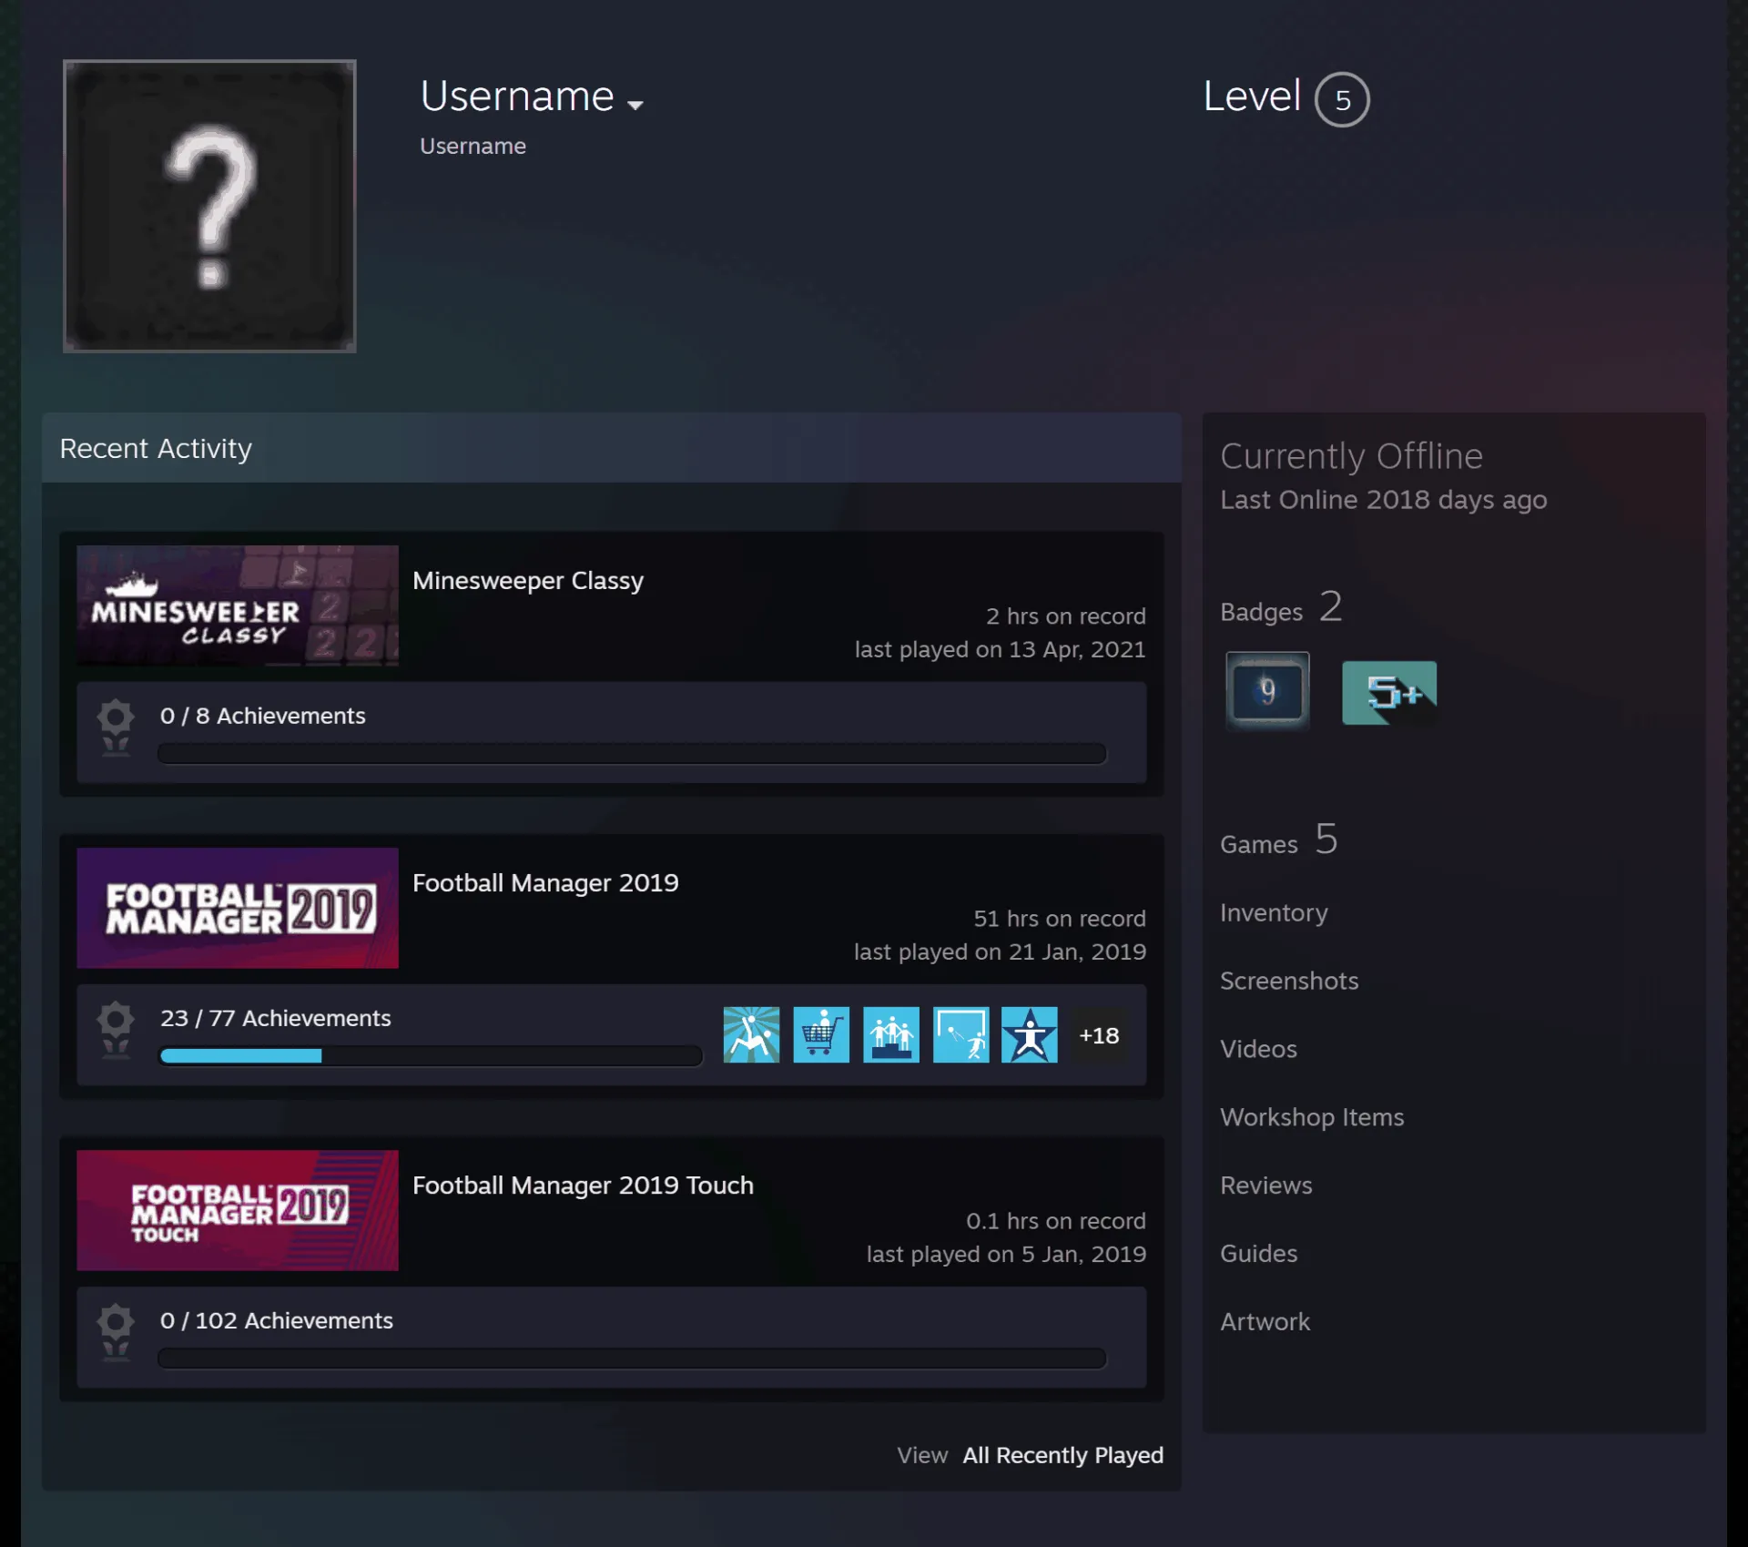Open the Football Manager 2019 Touch banner
This screenshot has height=1547, width=1748.
(x=238, y=1210)
